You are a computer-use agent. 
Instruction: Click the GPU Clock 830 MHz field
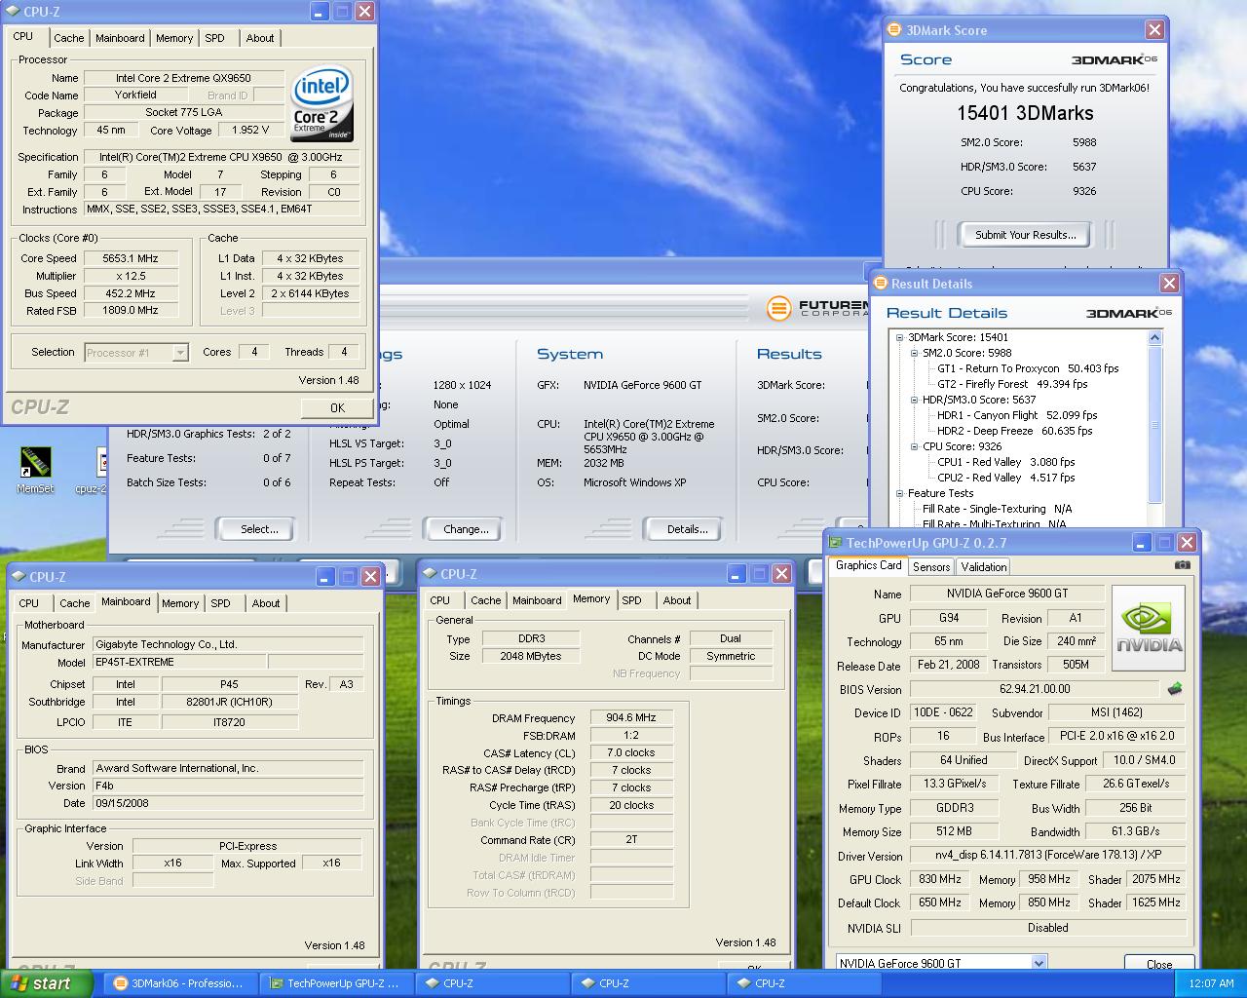pyautogui.click(x=940, y=879)
